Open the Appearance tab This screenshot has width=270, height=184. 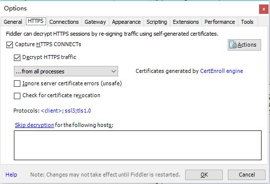126,22
